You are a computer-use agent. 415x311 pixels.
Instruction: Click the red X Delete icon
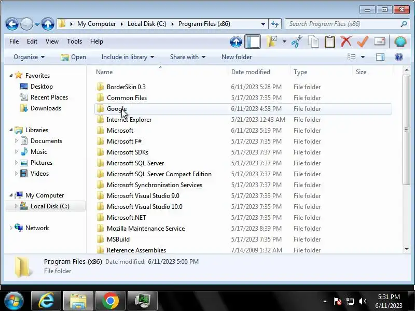pyautogui.click(x=346, y=41)
